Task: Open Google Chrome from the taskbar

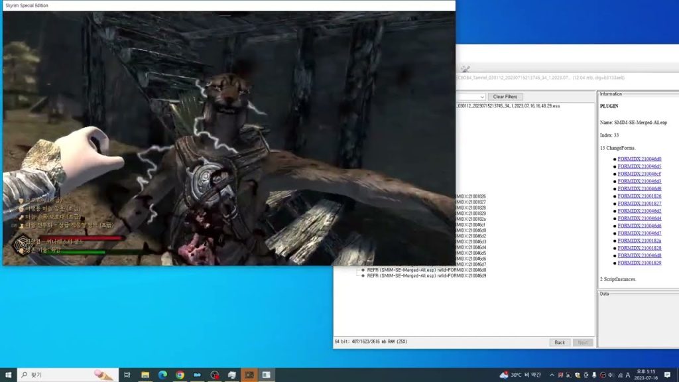Action: (180, 375)
